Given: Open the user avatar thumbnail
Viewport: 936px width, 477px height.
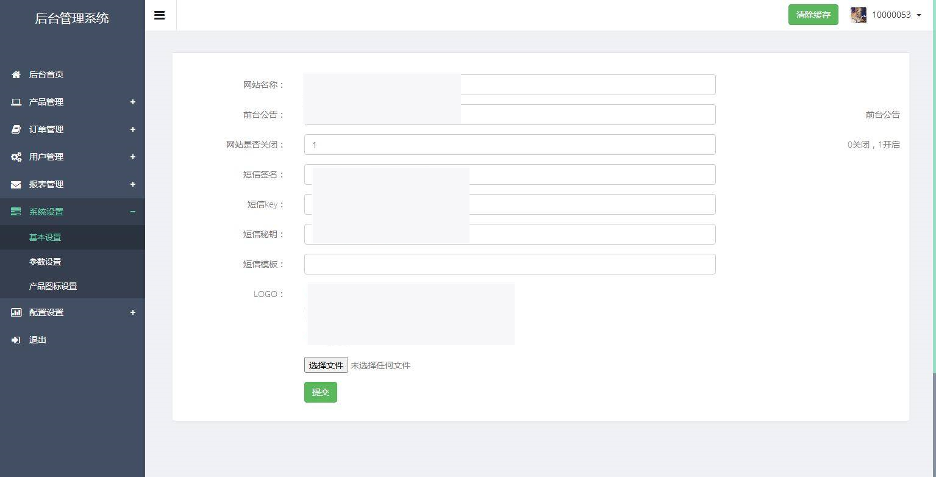Looking at the screenshot, I should point(859,15).
